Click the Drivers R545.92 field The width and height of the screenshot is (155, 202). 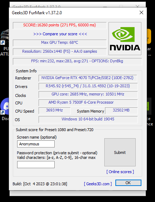click(88, 86)
